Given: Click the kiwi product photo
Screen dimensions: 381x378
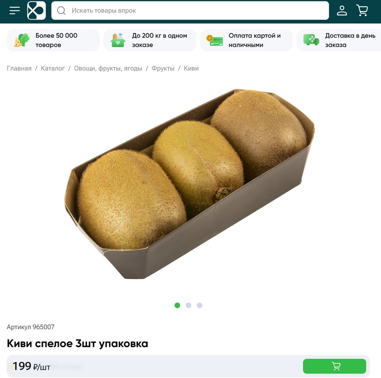Looking at the screenshot, I should 189,184.
